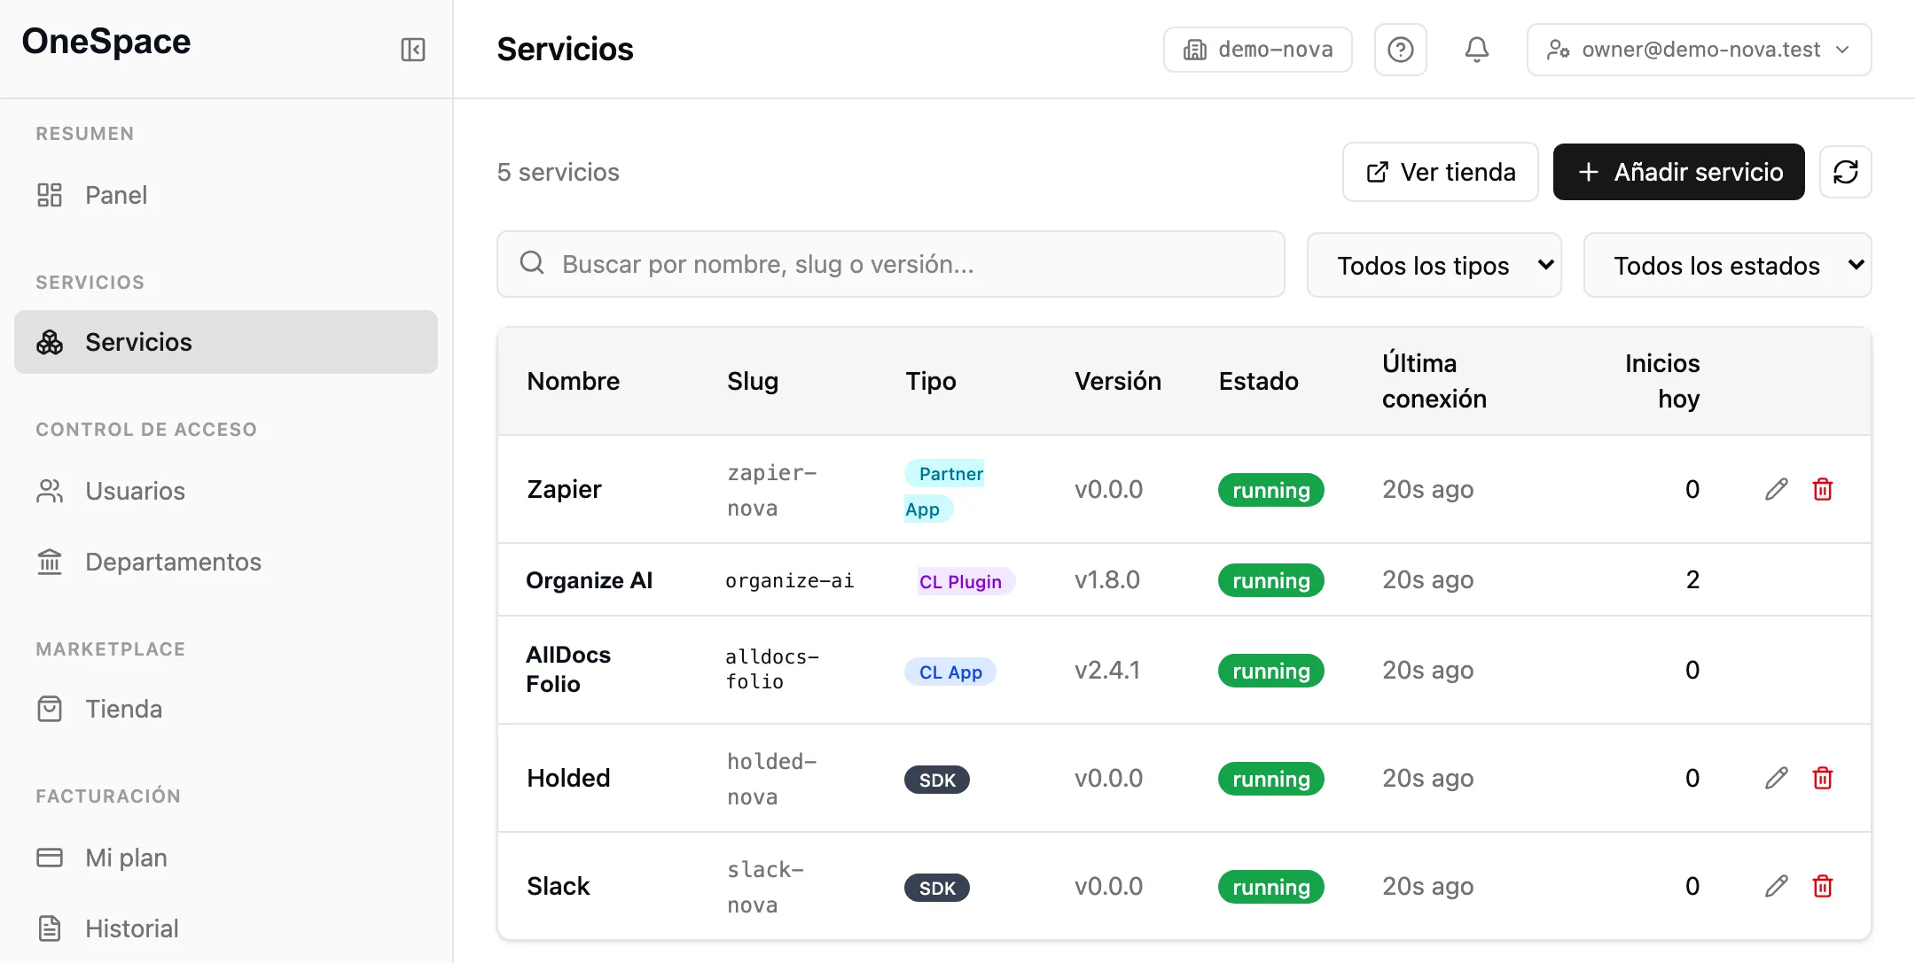Click the Organize AI service name
Viewport: 1915px width, 963px height.
[589, 580]
